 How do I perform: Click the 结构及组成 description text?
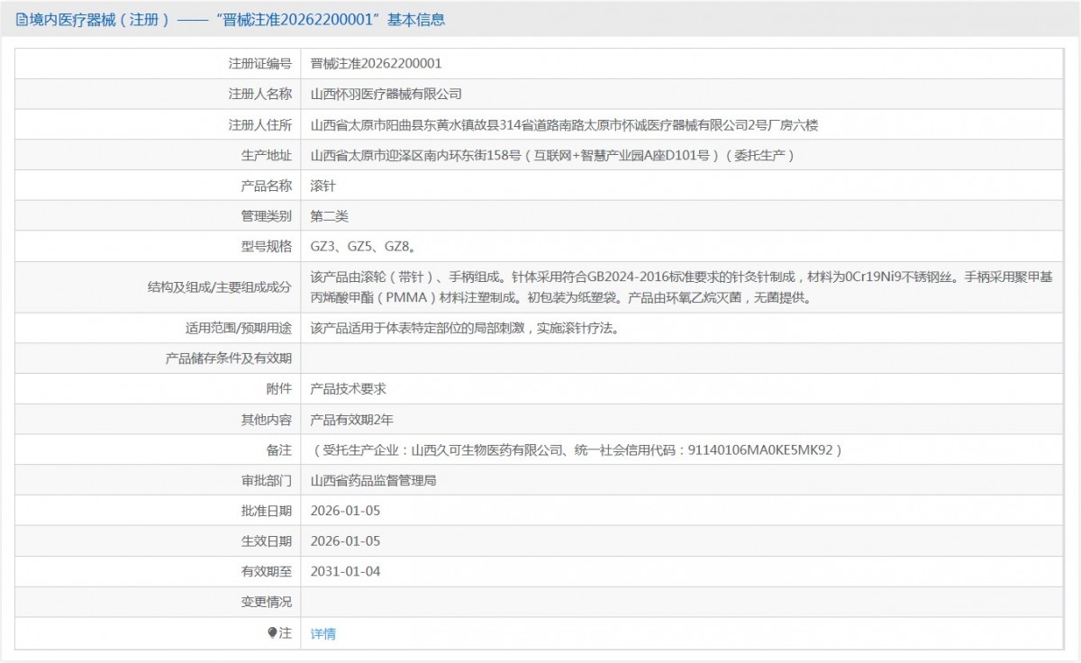coord(681,287)
